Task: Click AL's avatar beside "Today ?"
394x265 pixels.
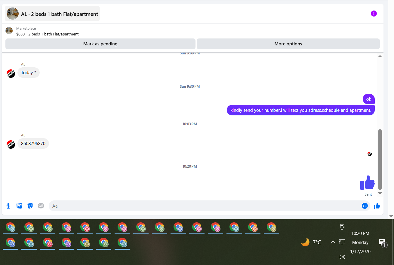Action: tap(11, 73)
